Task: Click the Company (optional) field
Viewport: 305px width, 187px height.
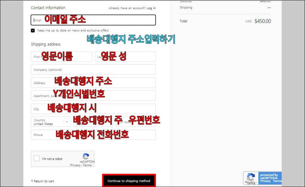Action: tap(93, 70)
